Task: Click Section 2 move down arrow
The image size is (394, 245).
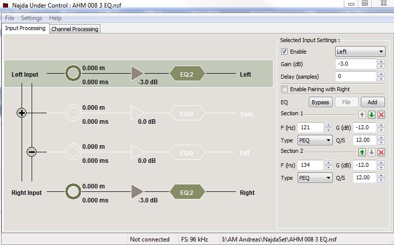Action: pyautogui.click(x=371, y=152)
